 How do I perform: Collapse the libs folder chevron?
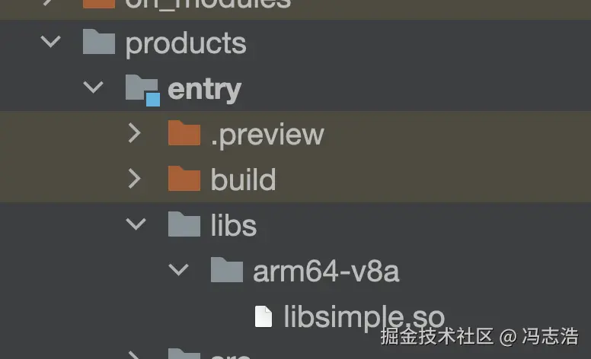point(136,224)
